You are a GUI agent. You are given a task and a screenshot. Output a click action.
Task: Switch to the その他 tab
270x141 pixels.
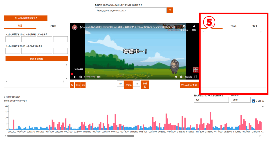pos(53,26)
